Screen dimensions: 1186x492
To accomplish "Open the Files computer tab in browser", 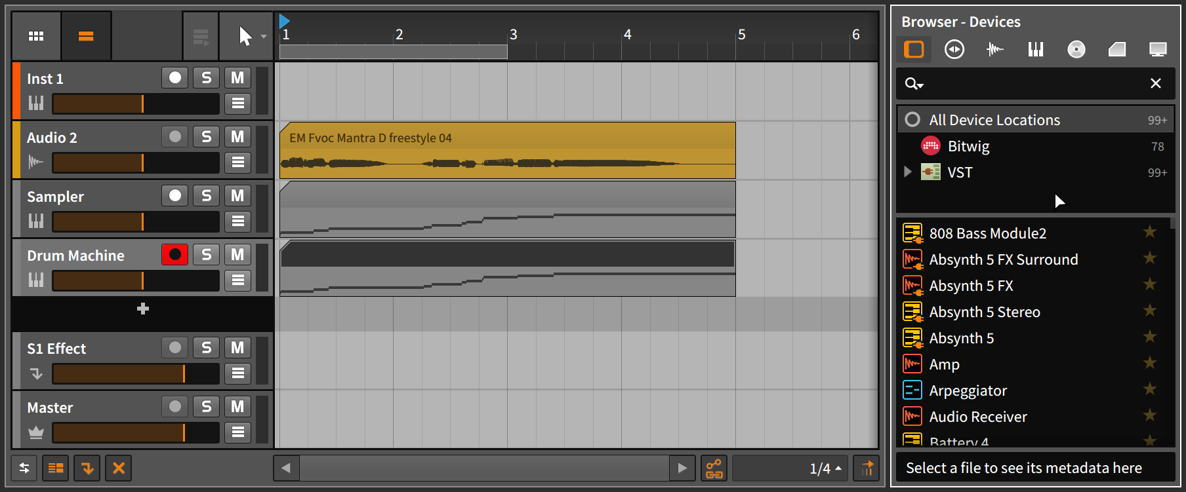I will click(x=1158, y=49).
